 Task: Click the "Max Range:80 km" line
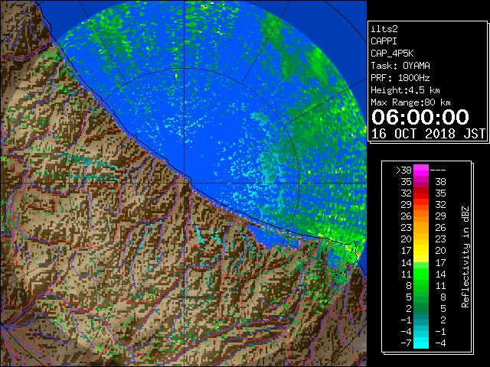[410, 102]
